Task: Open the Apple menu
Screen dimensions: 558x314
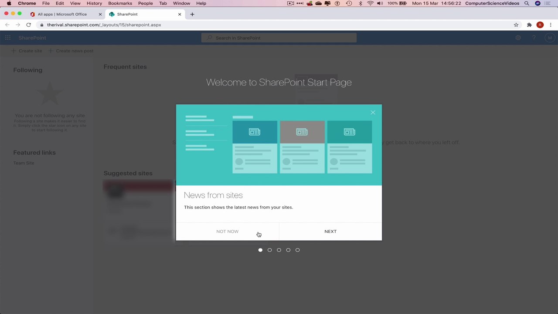Action: [9, 3]
